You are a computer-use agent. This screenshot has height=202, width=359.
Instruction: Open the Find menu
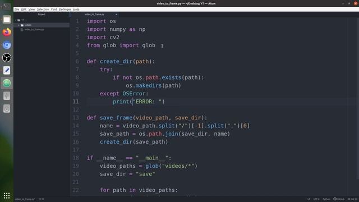[x=54, y=10]
